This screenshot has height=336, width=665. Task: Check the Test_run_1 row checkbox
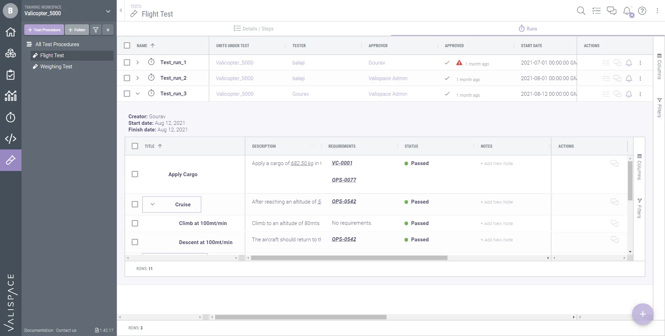click(127, 62)
